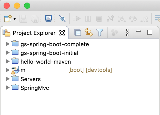Click the Suspend debug icon

pos(88,19)
